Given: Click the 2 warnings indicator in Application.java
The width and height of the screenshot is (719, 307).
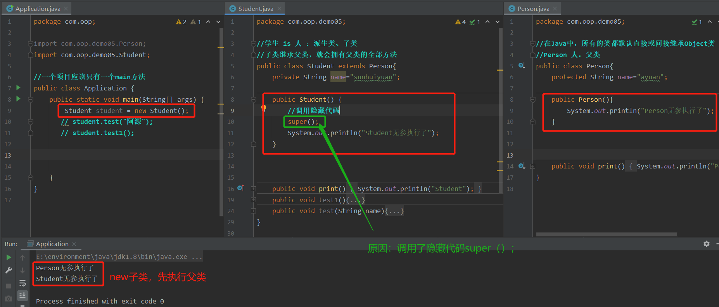Looking at the screenshot, I should (x=181, y=22).
